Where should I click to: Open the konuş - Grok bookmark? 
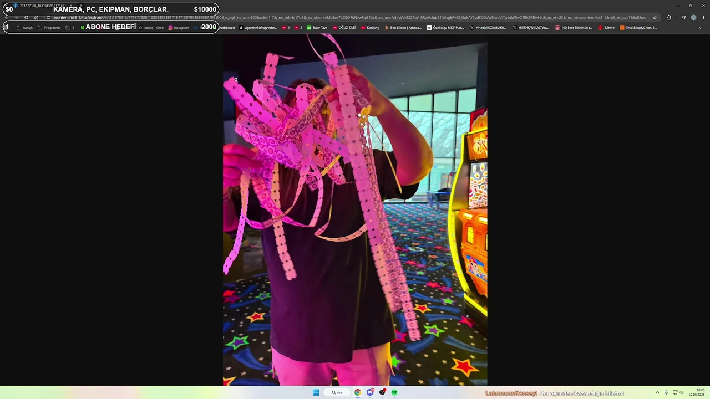click(151, 28)
